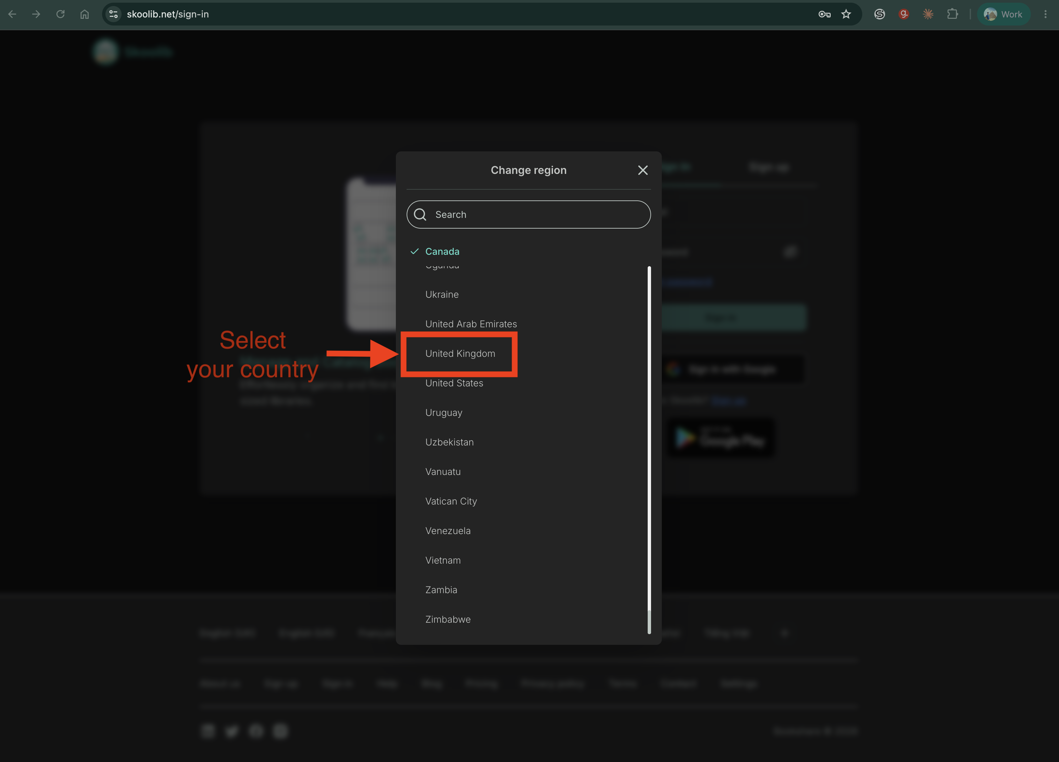This screenshot has width=1059, height=762.
Task: Open the browser three-dot menu
Action: coord(1045,14)
